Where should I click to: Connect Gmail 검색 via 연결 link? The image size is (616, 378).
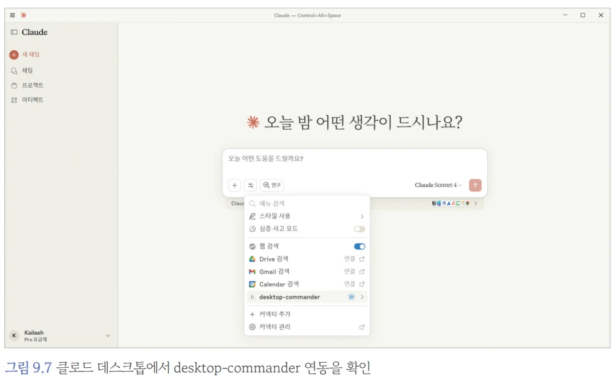coord(355,271)
